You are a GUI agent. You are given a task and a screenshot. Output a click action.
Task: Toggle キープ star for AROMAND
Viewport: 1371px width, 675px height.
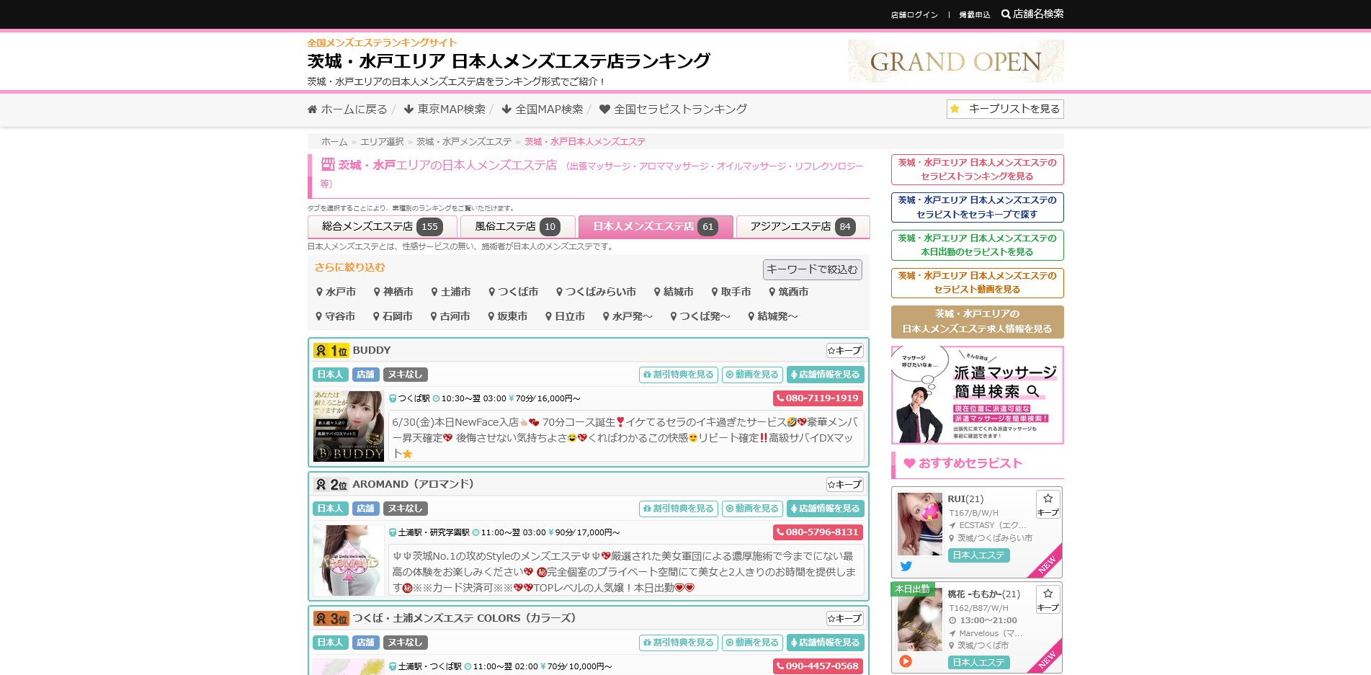[844, 485]
